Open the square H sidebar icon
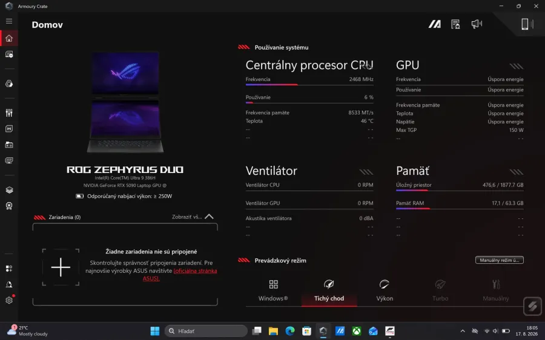Viewport: 545px width, 340px height. click(9, 129)
